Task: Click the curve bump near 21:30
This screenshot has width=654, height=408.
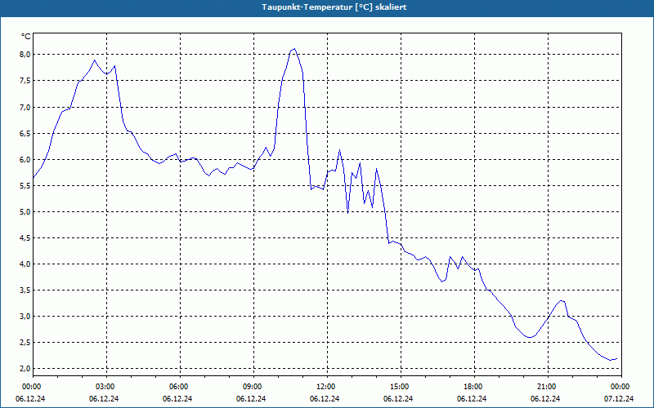Action: pos(562,300)
